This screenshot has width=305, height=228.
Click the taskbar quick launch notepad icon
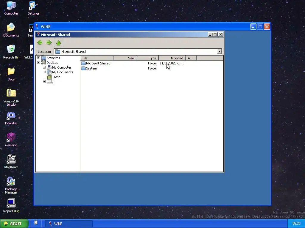[x=36, y=223]
